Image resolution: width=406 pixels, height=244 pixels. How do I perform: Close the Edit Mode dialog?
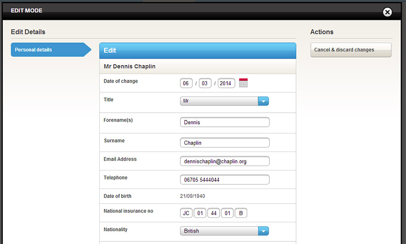click(x=387, y=12)
